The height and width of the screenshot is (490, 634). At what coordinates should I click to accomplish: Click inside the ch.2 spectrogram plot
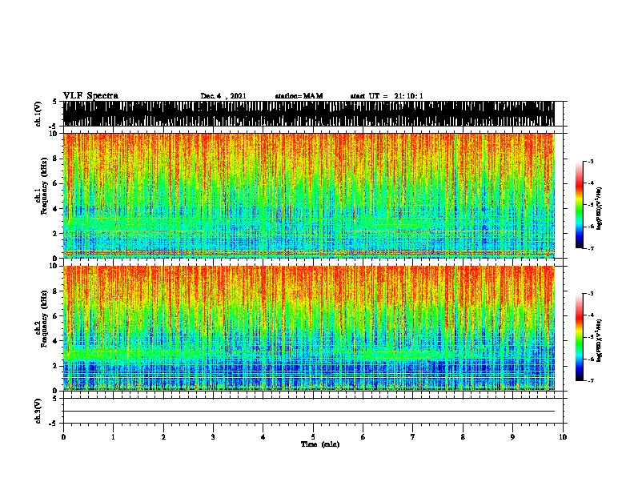(x=309, y=328)
